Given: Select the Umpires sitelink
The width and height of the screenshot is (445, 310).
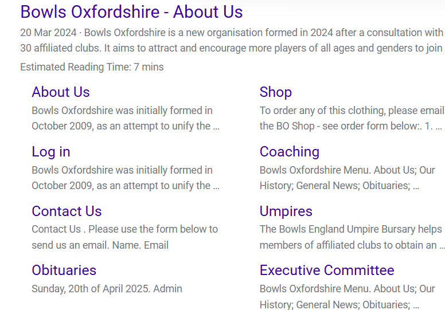Looking at the screenshot, I should pyautogui.click(x=286, y=211).
